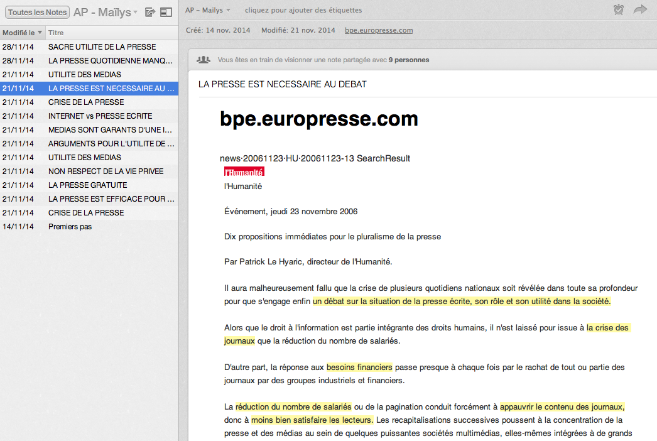Open the AP - Maïlys notebook title dropdown
The image size is (657, 441).
click(x=105, y=12)
